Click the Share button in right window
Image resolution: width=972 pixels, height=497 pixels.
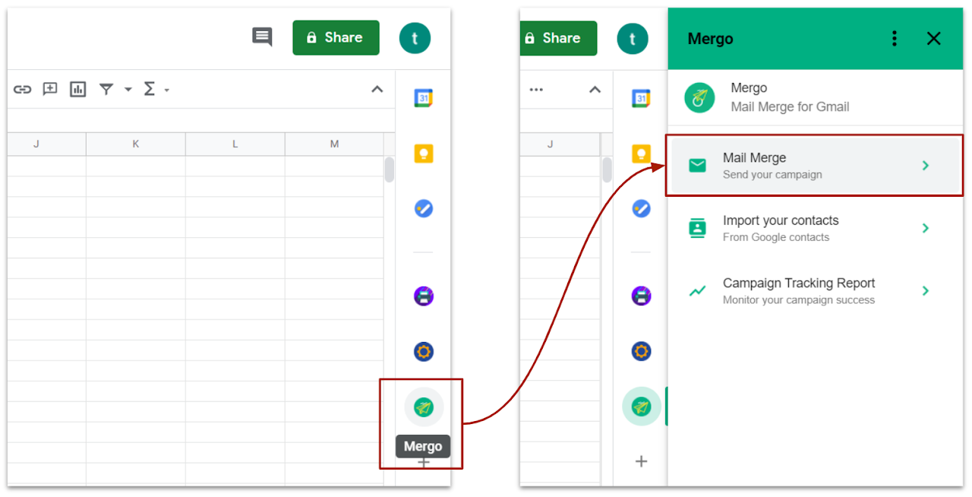point(558,38)
